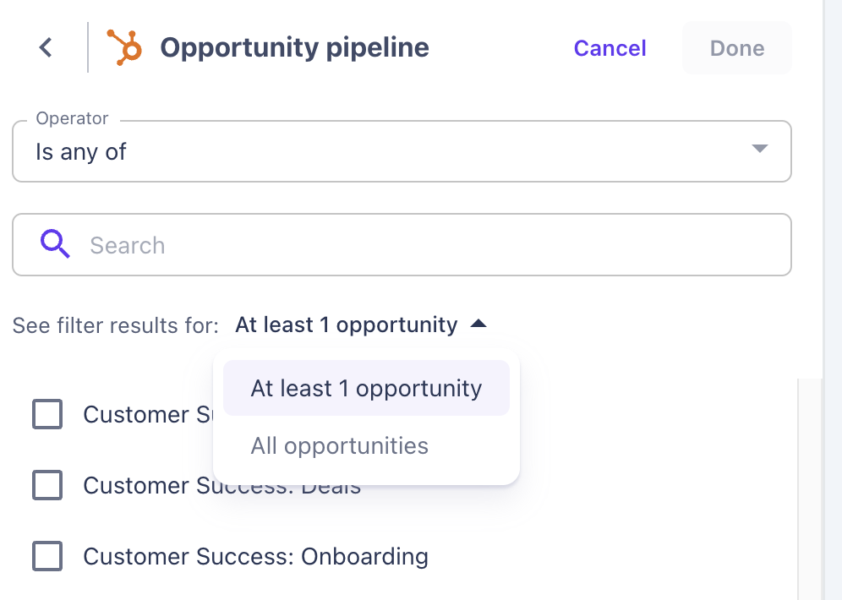This screenshot has height=600, width=842.
Task: Go back using the left chevron arrow
Action: tap(46, 48)
